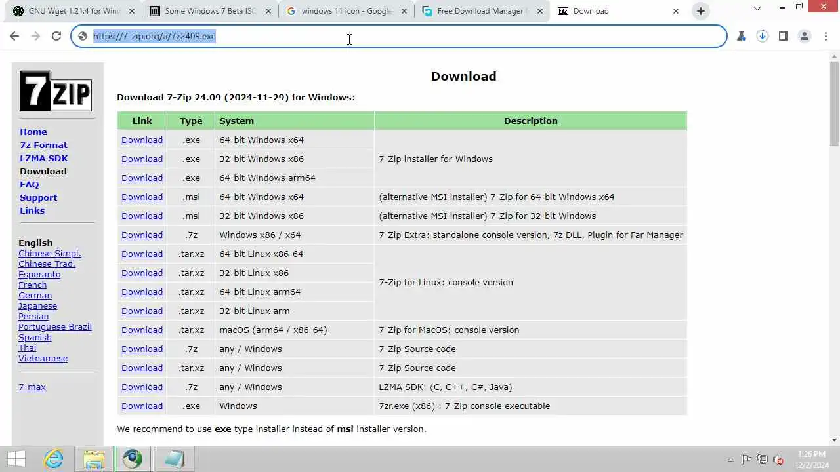Viewport: 840px width, 472px height.
Task: Switch language to Vietnamese
Action: 43,358
